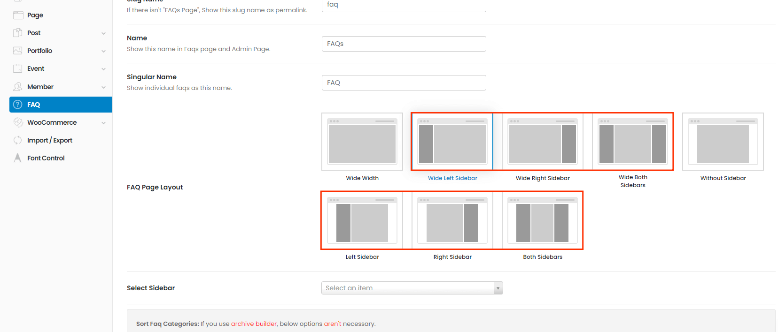Click the WooCommerce sidebar icon
The image size is (778, 332).
pos(18,122)
